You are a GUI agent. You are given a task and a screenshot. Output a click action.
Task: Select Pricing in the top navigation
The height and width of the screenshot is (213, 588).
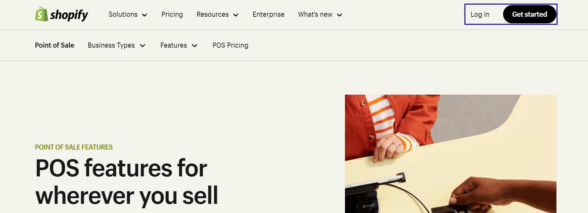tap(172, 15)
